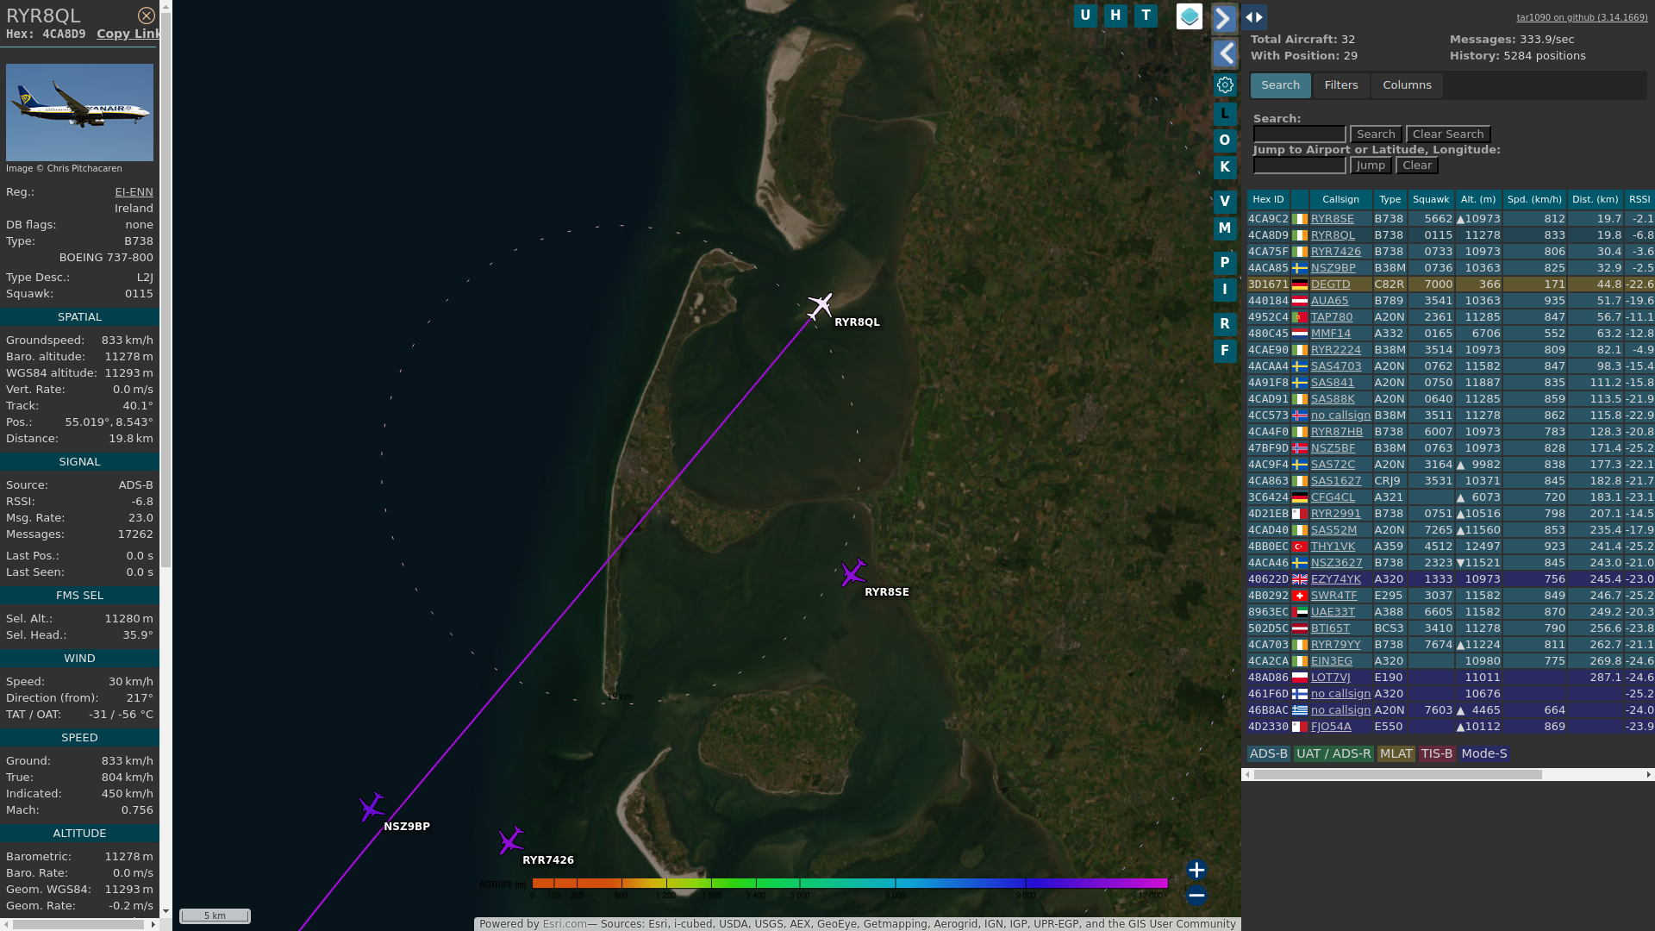
Task: Toggle the V button on map
Action: (1225, 202)
